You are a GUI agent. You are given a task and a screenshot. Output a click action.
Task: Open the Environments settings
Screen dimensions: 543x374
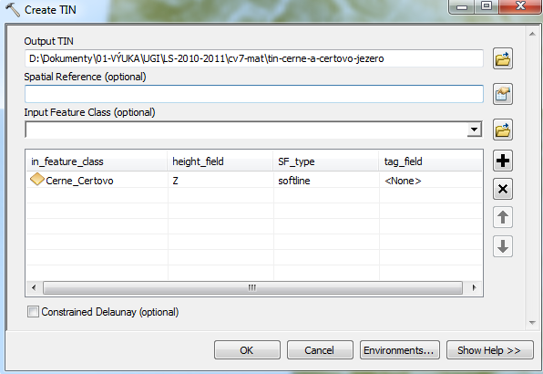(400, 350)
